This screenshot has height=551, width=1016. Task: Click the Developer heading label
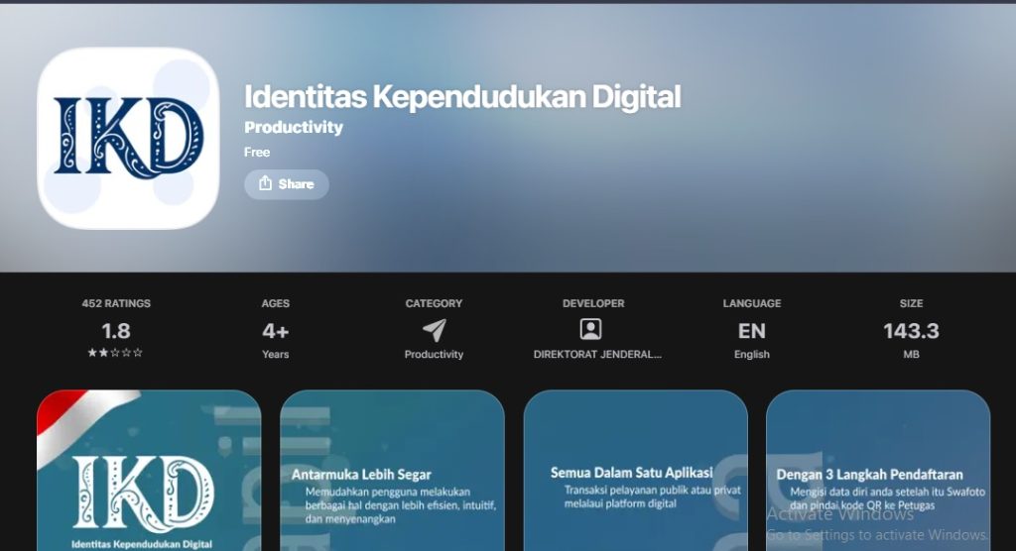pos(593,303)
